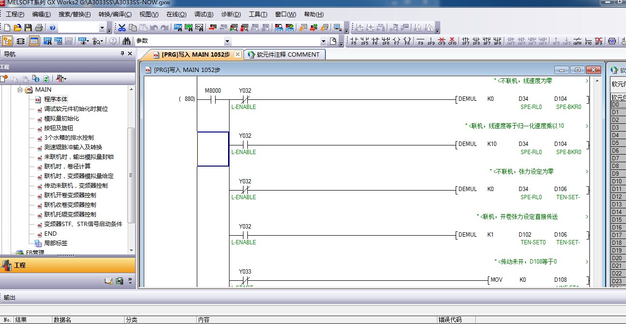Select 模拟量初始化 tree item
This screenshot has width=626, height=324.
[x=62, y=119]
